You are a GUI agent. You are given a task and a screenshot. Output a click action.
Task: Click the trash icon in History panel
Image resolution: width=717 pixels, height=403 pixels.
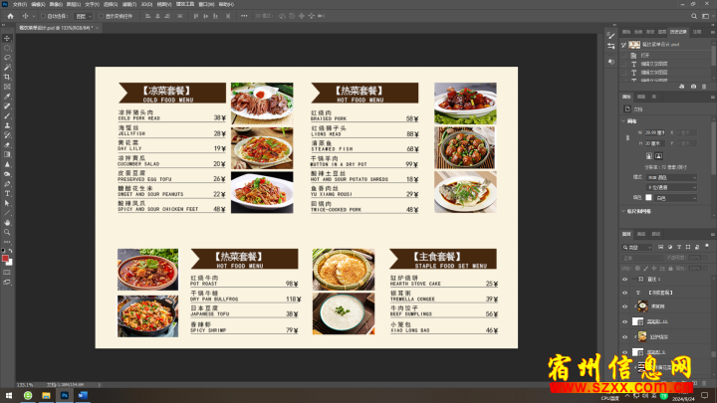tap(704, 87)
